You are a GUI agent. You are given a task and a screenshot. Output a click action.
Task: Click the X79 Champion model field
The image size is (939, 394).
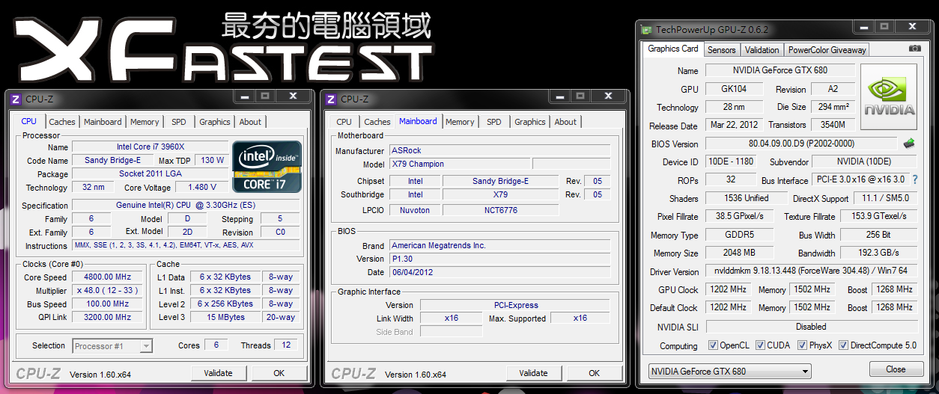pyautogui.click(x=459, y=164)
